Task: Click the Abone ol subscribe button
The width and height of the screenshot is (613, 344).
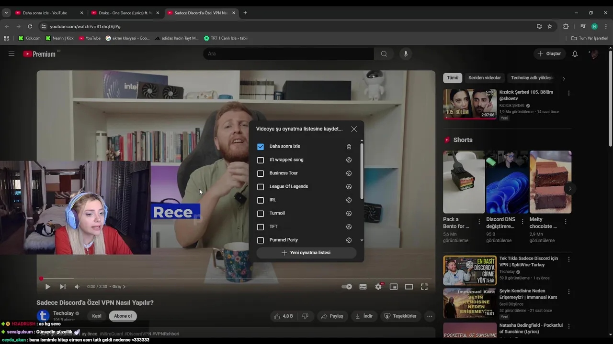Action: (x=123, y=316)
